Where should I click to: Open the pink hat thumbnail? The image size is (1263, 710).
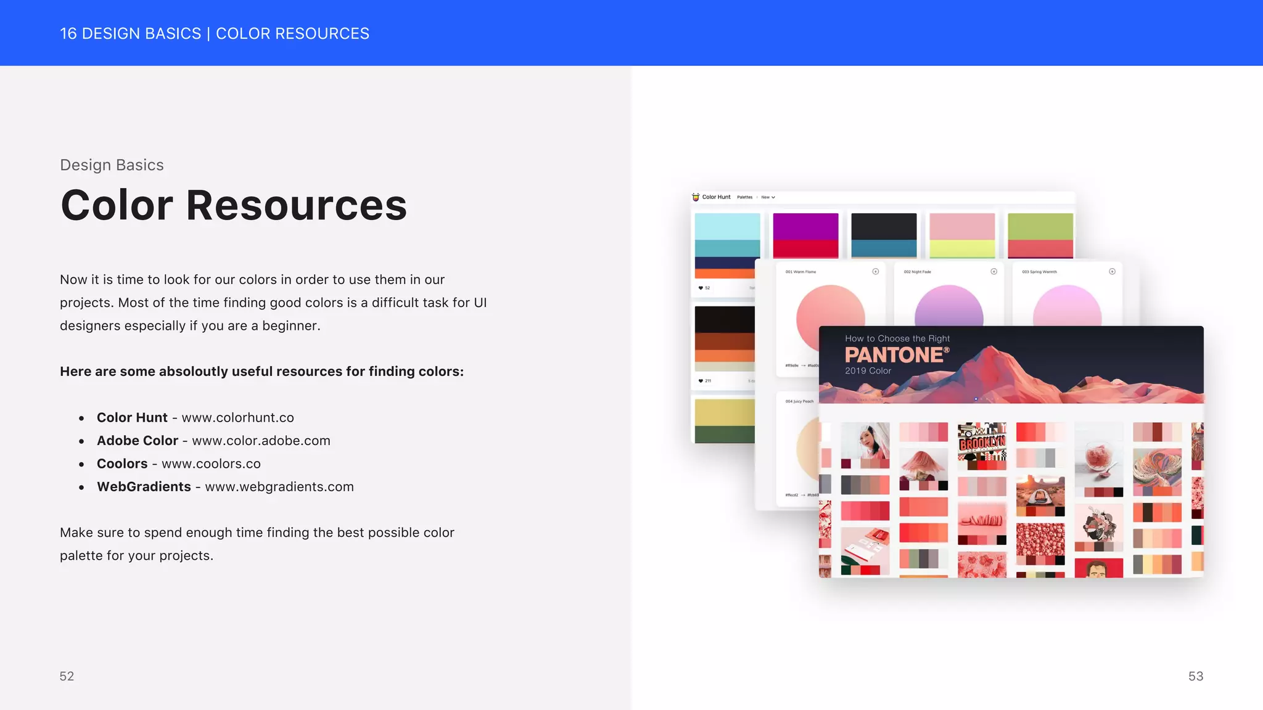(x=923, y=469)
